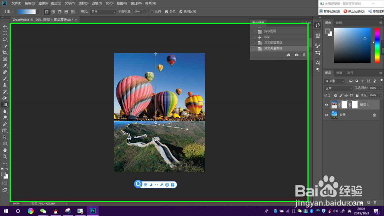Open the tool preset picker arrow

(13, 12)
